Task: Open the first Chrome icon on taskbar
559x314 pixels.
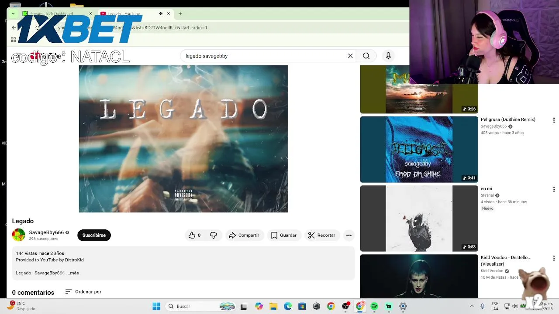Action: click(331, 306)
